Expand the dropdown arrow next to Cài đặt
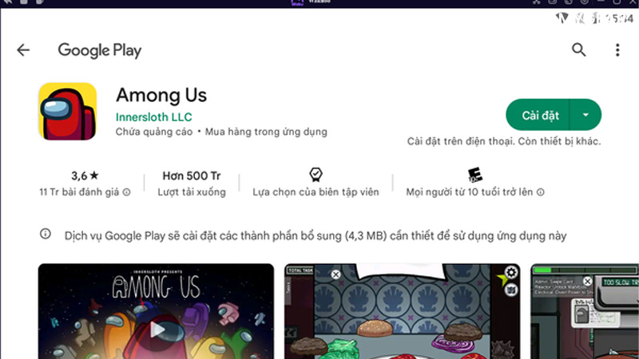This screenshot has height=359, width=639. 585,115
